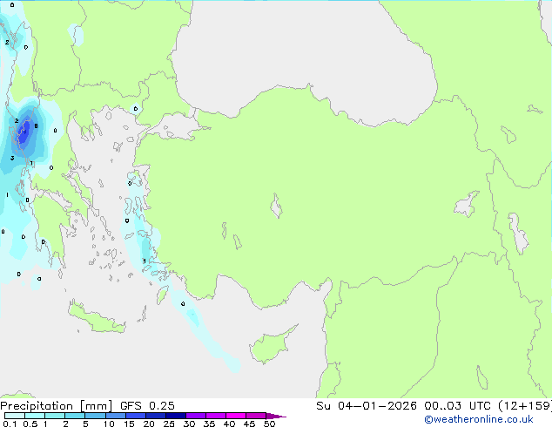Viewport: 552px width, 427px height.
Task: Choose the 20–25 mm dark blue swatch
Action: [156, 416]
